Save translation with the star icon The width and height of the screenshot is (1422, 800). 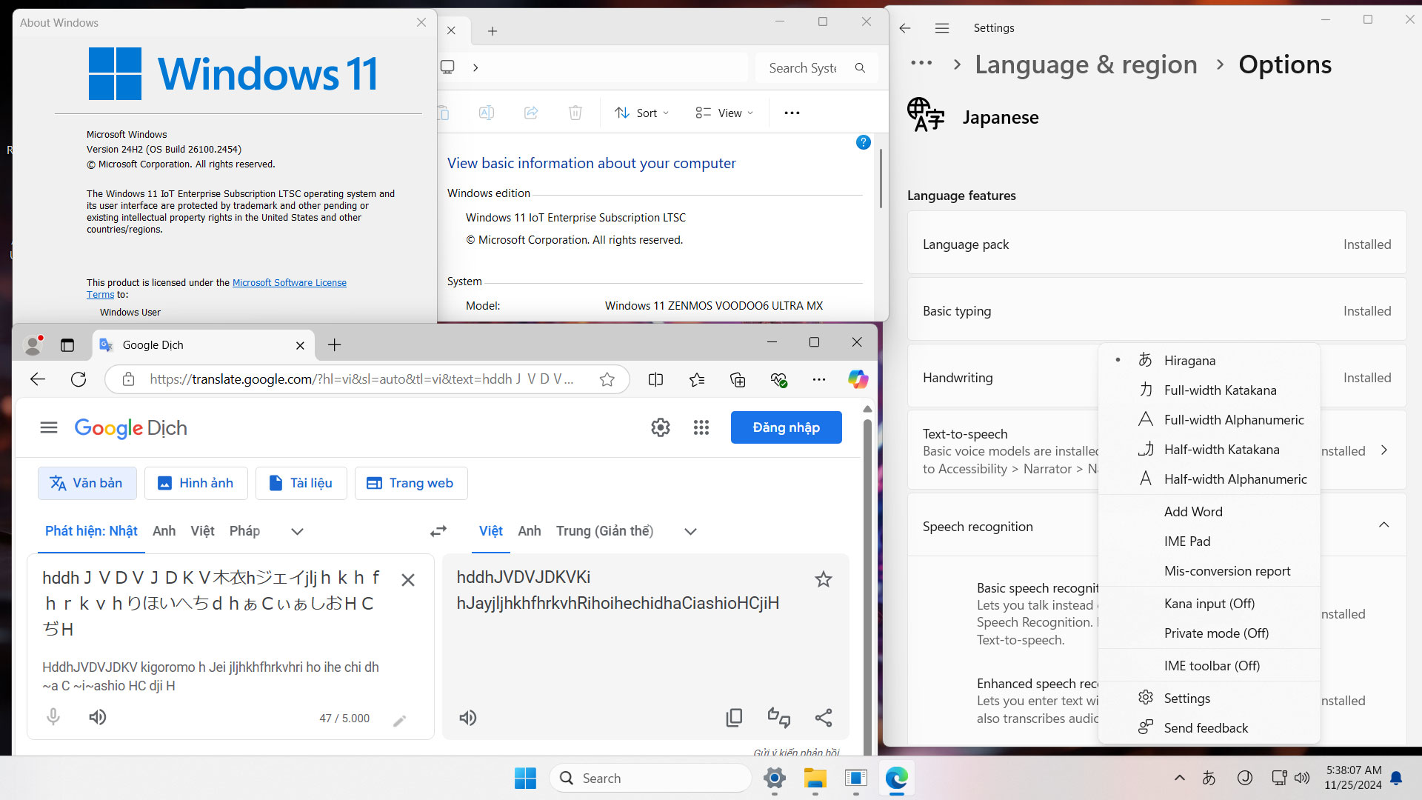pyautogui.click(x=824, y=579)
